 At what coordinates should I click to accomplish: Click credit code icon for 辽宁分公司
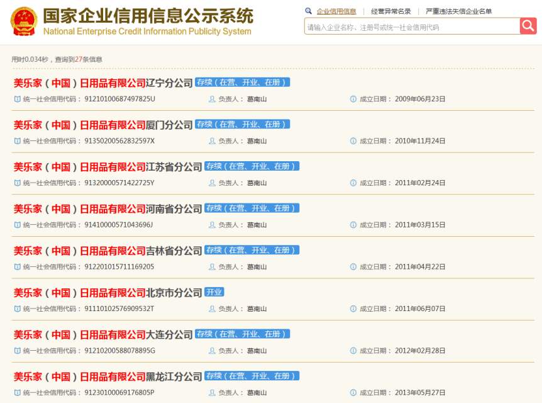17,99
